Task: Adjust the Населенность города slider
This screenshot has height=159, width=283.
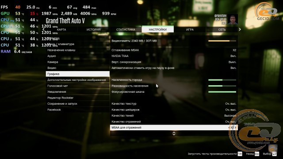Action: pos(222,80)
